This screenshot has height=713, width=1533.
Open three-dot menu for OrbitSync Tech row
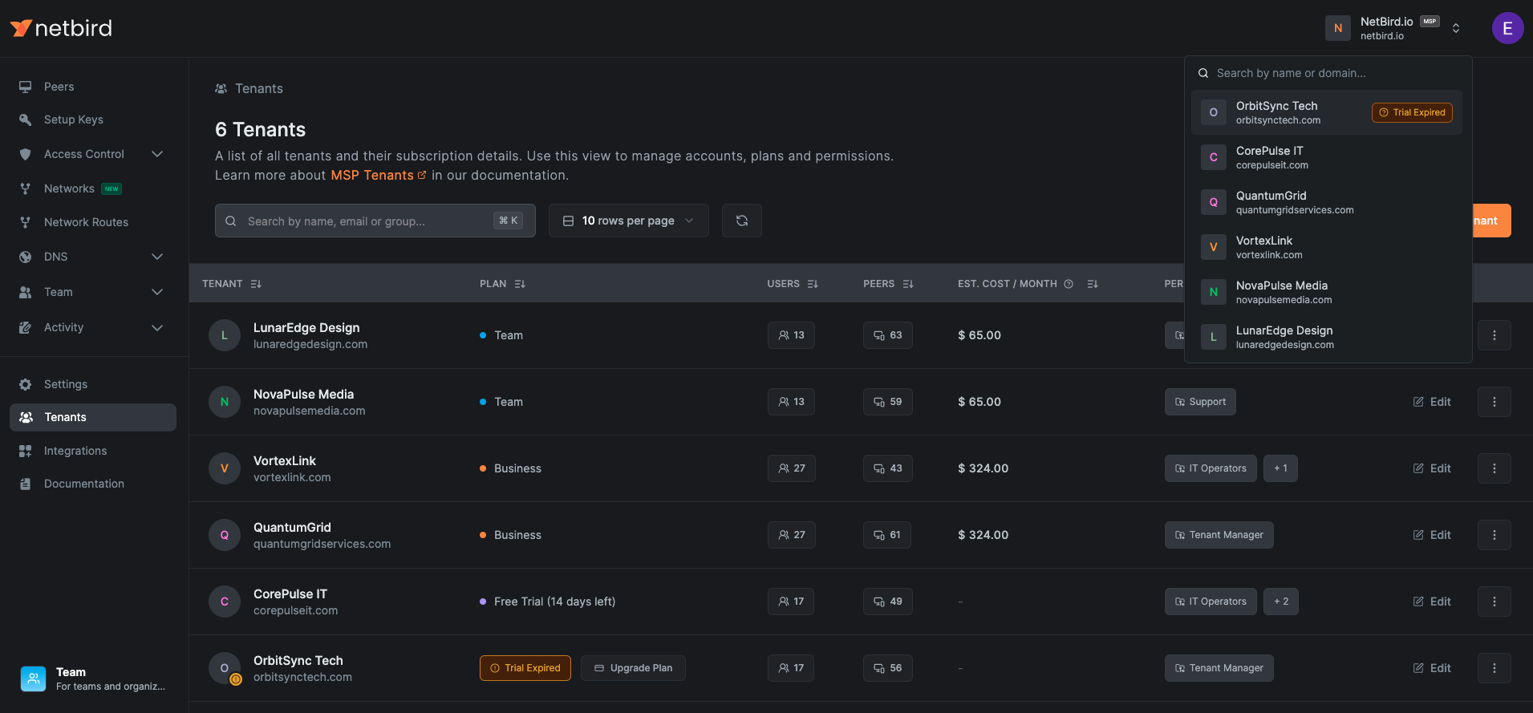point(1494,668)
